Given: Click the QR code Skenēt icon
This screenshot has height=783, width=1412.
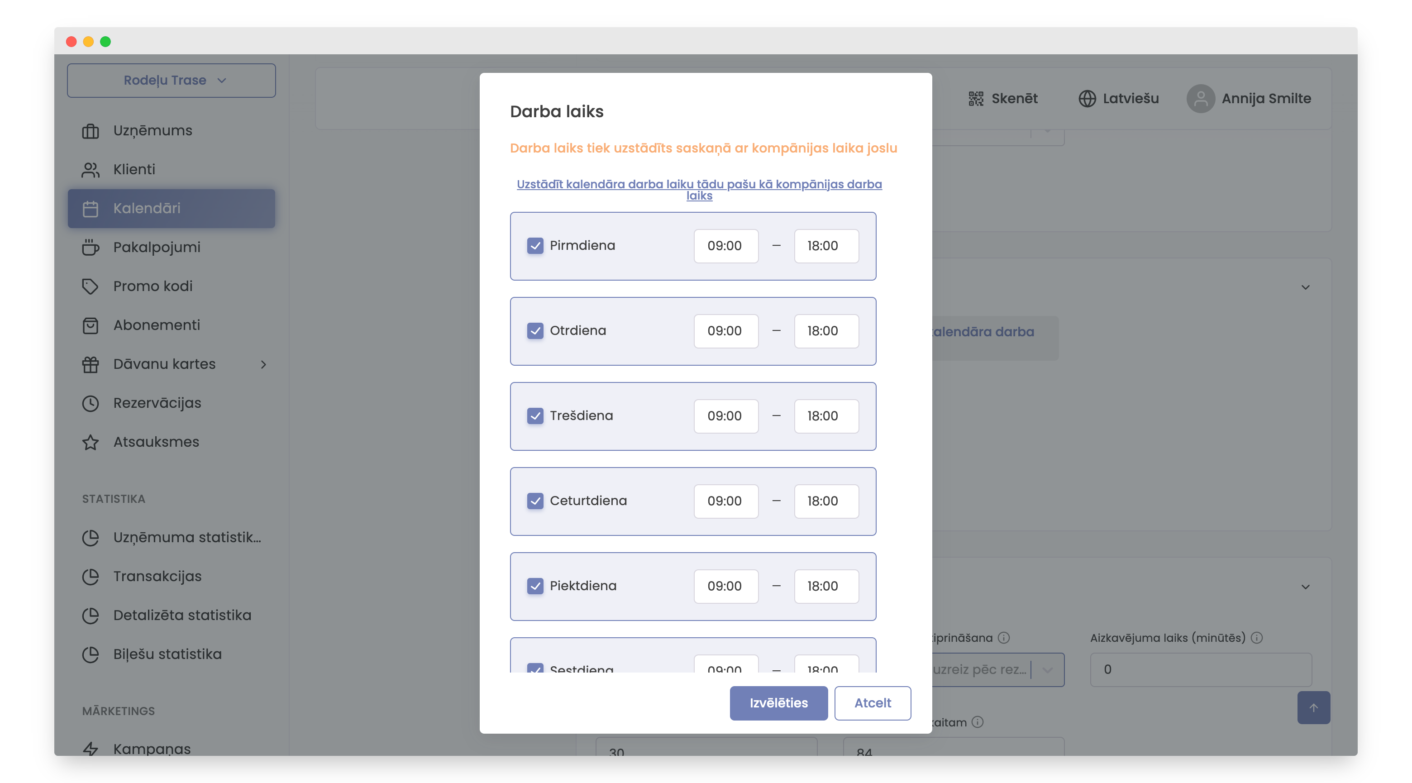Looking at the screenshot, I should (x=976, y=99).
